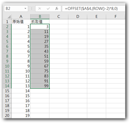The height and width of the screenshot is (123, 130).
Task: Select column A header
Action: point(21,17)
